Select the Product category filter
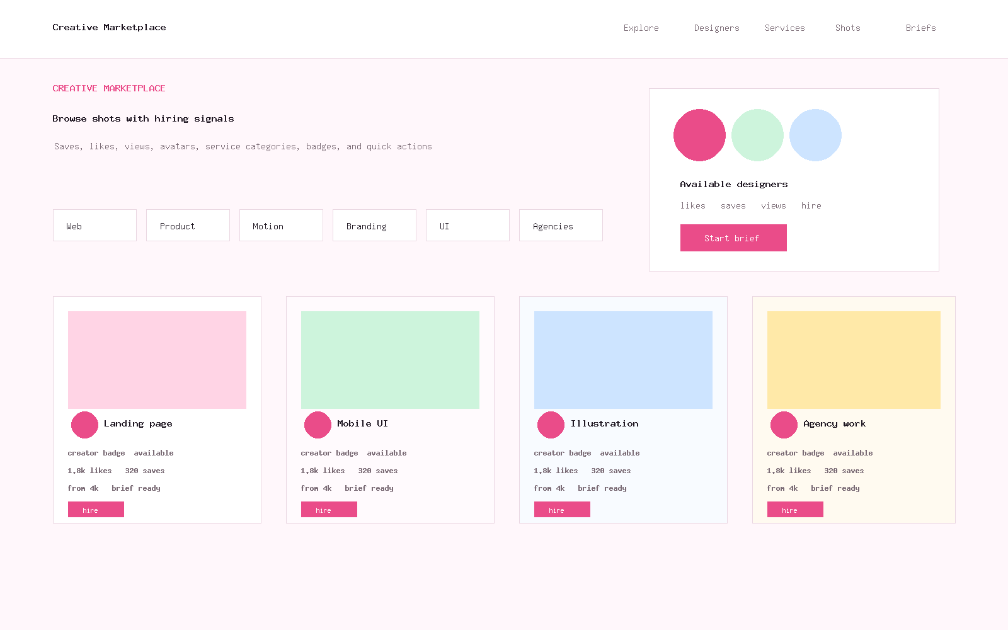The image size is (1008, 630). pyautogui.click(x=188, y=226)
